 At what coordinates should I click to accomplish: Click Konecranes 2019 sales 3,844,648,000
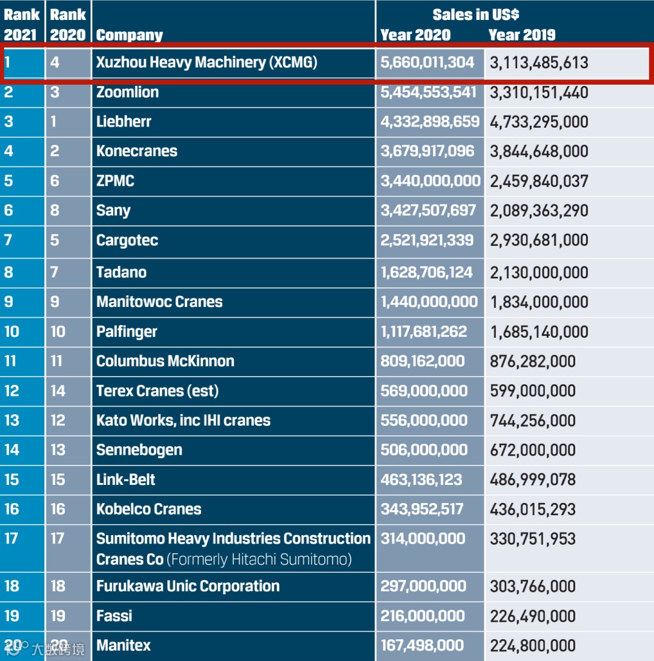pyautogui.click(x=539, y=152)
